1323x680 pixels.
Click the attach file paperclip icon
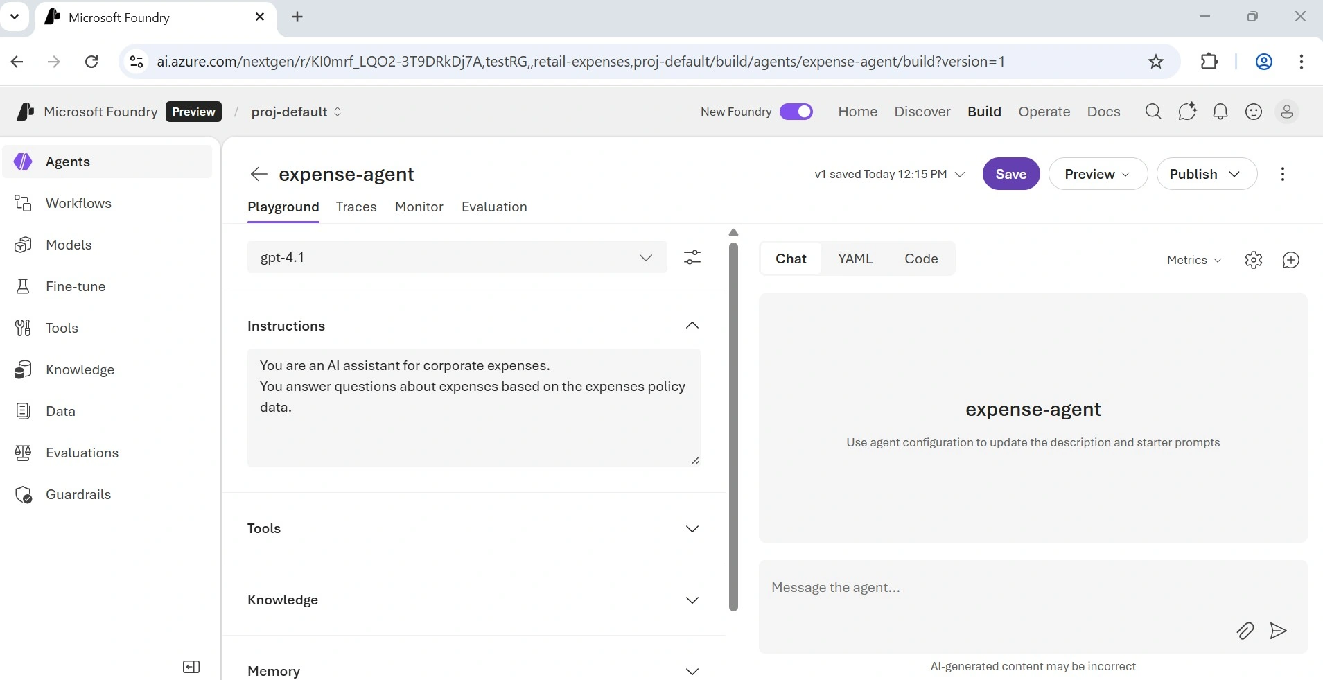1245,631
